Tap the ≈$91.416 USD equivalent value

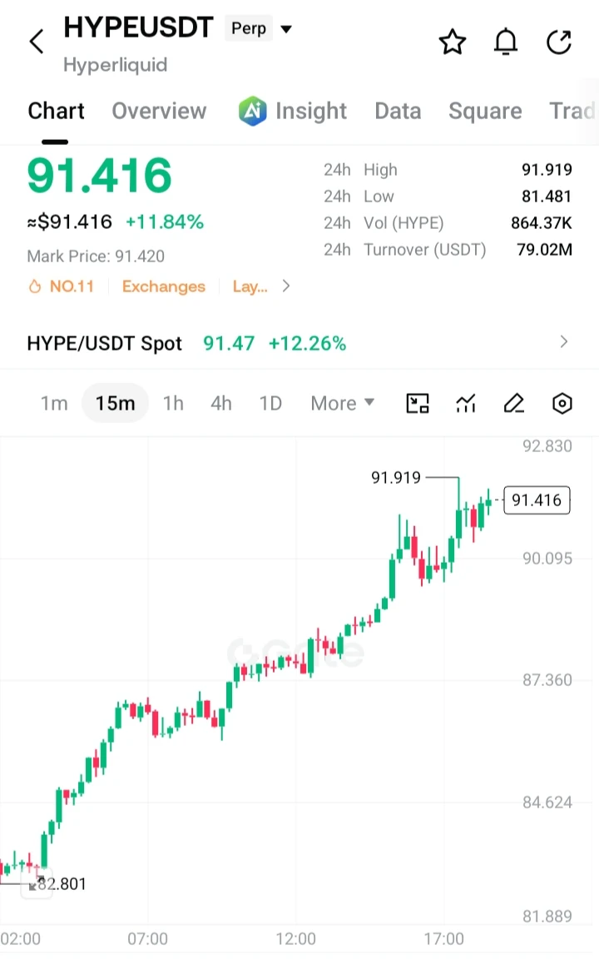pyautogui.click(x=70, y=221)
